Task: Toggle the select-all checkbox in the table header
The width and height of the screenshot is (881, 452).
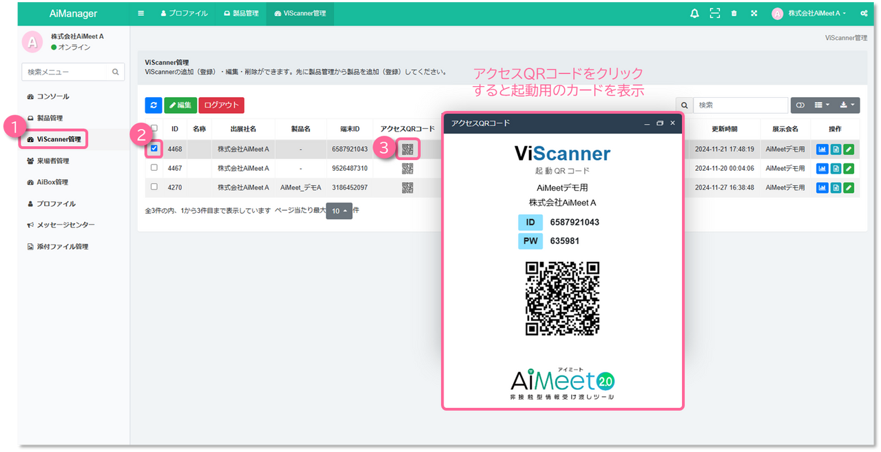Action: [154, 128]
